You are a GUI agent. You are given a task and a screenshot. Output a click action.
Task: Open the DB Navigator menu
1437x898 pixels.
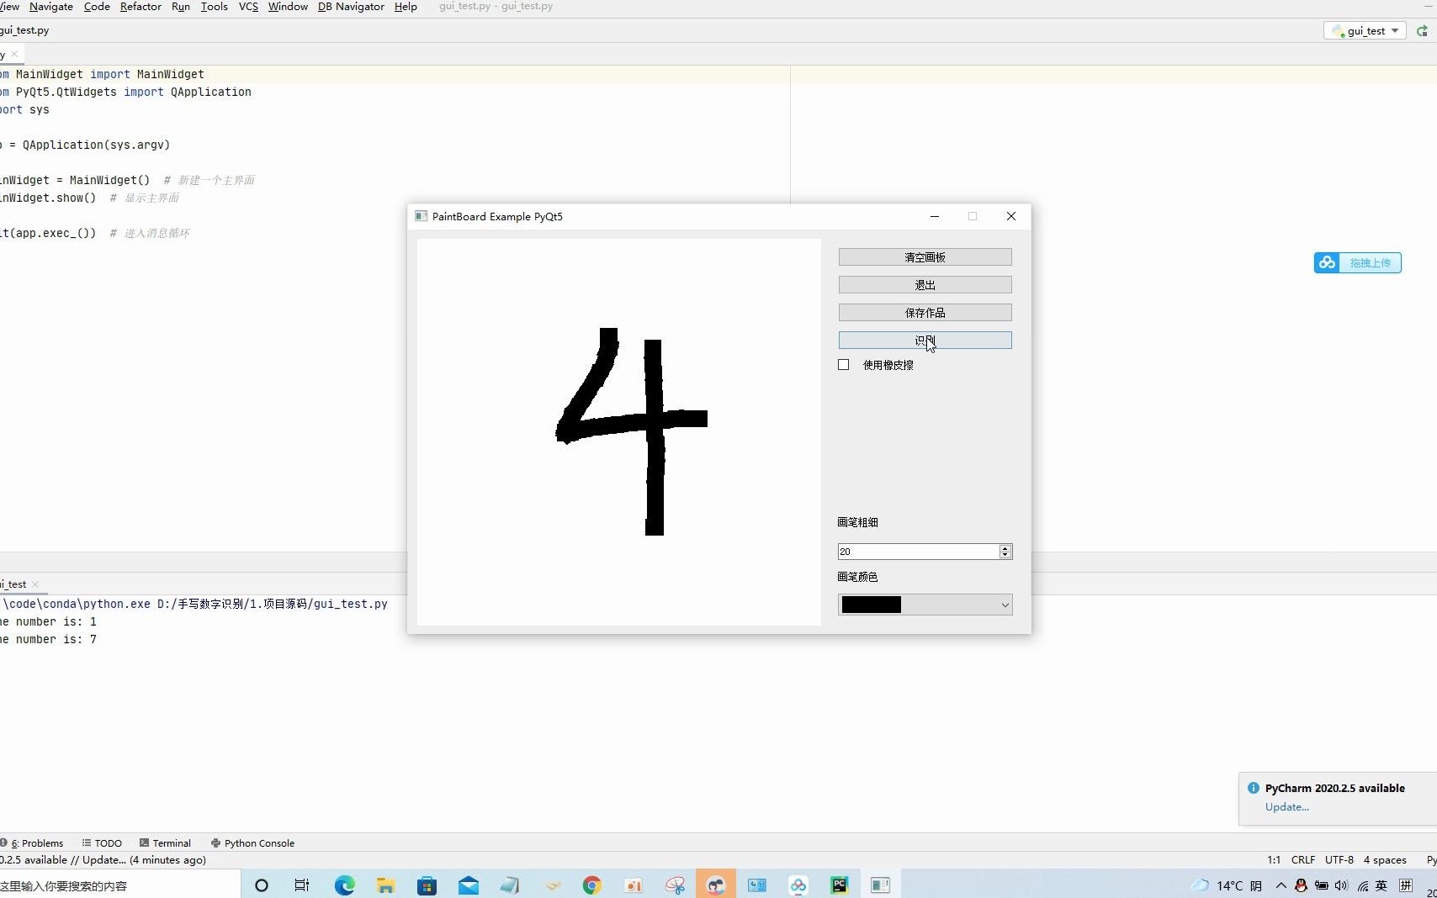coord(351,7)
